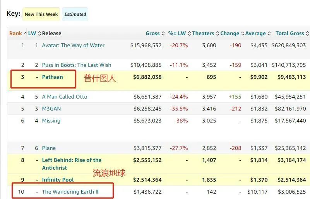The height and width of the screenshot is (199, 310).
Task: Select M3GAN gross $6,258,245
Action: tap(147, 109)
